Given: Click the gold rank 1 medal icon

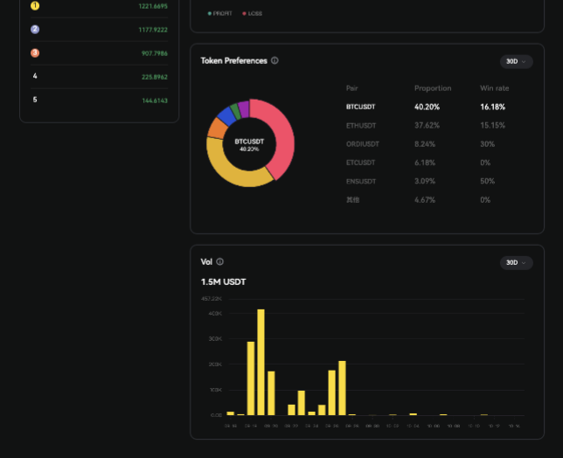Looking at the screenshot, I should click(x=35, y=5).
